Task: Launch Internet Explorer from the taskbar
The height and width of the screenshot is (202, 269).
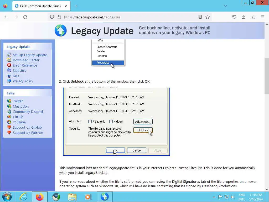Action: tap(23, 197)
